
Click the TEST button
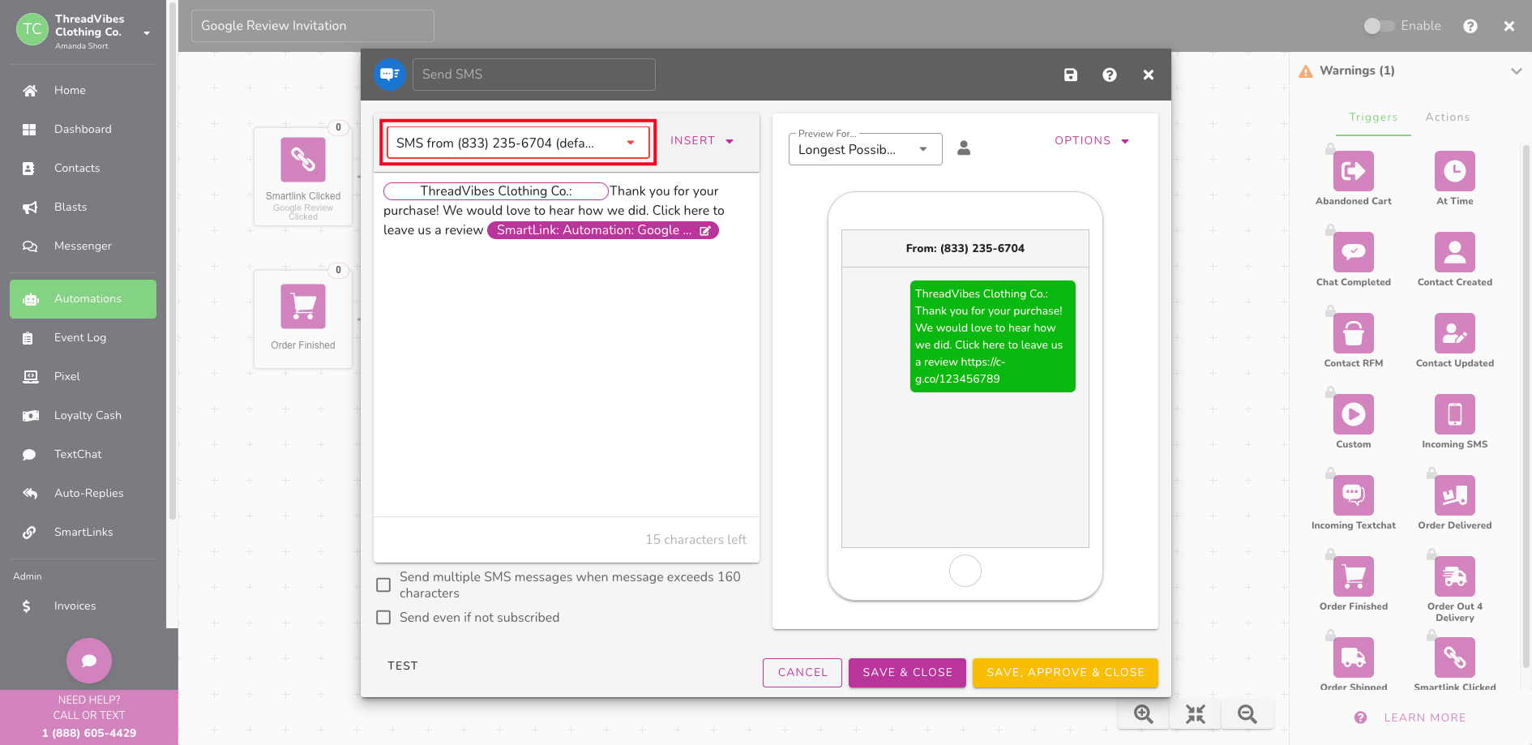pos(403,666)
